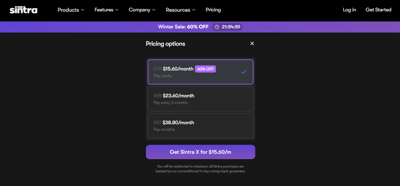Screen dimensions: 400x186
Task: Click the Pay yearly. label
Action: [x=163, y=76]
